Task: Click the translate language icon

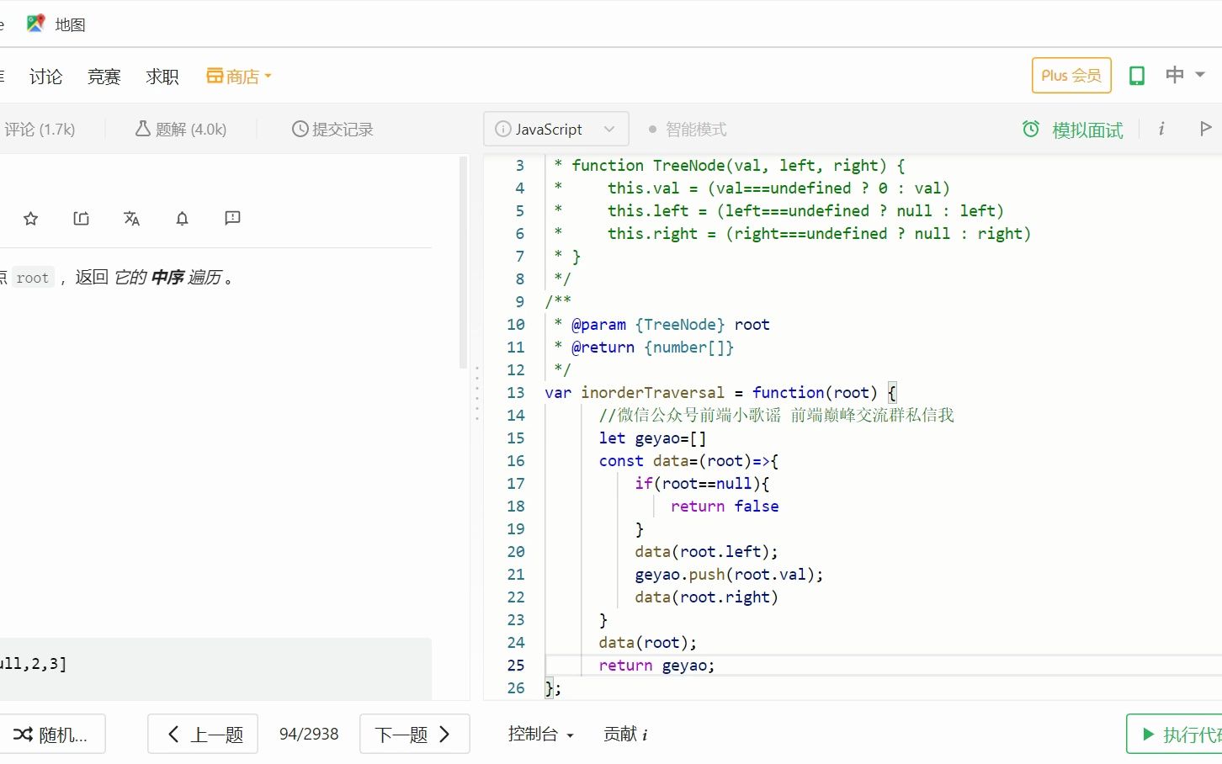Action: coord(131,219)
